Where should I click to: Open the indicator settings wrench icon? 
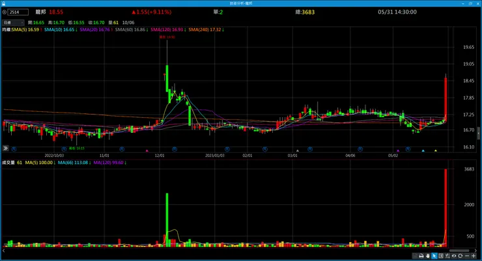[x=447, y=256]
